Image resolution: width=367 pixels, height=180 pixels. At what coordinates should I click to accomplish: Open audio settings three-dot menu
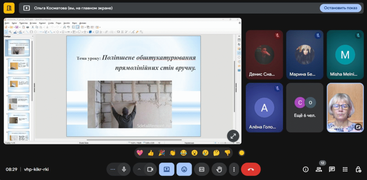[113, 169]
